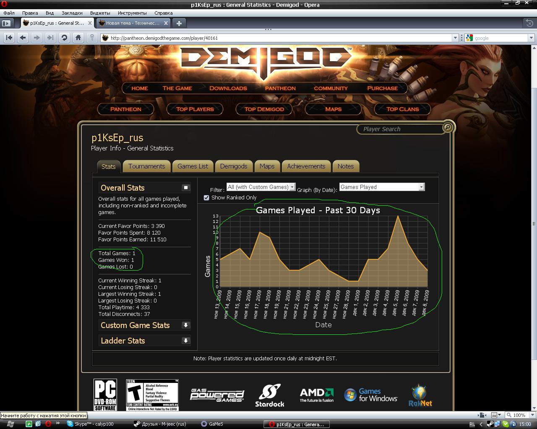Image resolution: width=537 pixels, height=429 pixels.
Task: Click THE GAME navigation link
Action: [177, 88]
